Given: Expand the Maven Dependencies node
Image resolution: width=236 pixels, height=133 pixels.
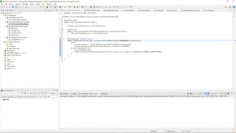Looking at the screenshot, I should pos(3,55).
